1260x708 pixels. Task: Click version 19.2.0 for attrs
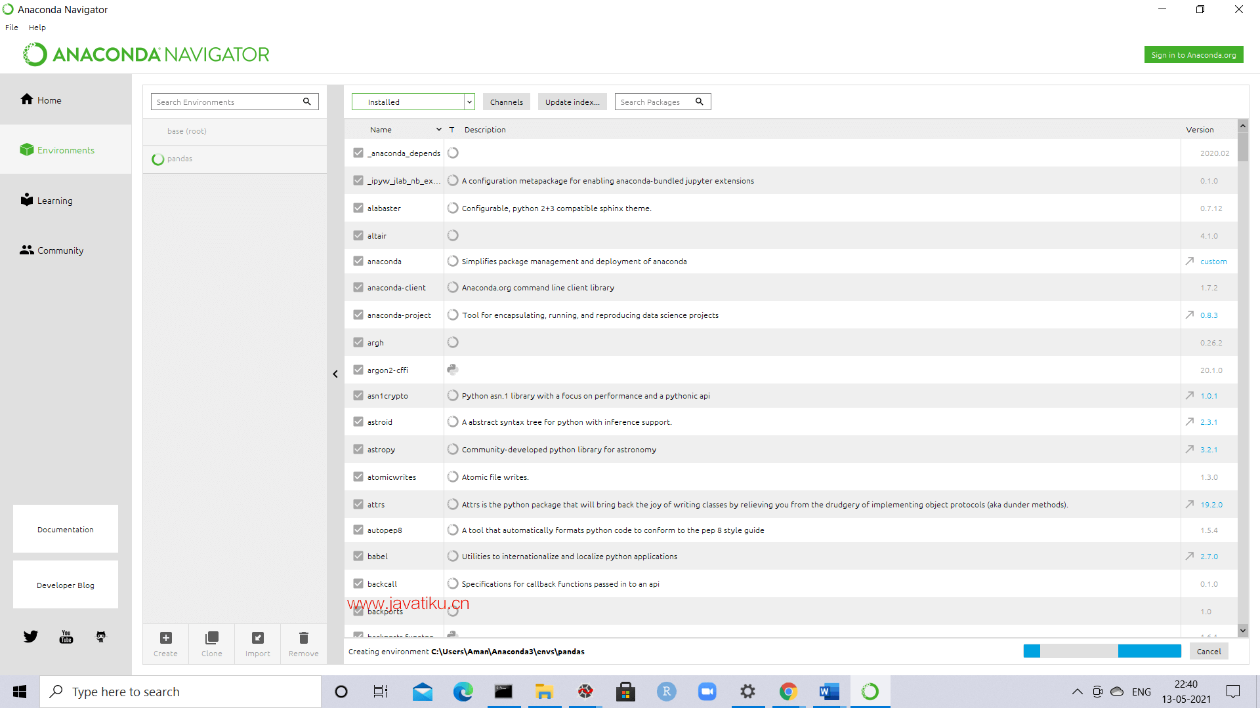(1211, 505)
